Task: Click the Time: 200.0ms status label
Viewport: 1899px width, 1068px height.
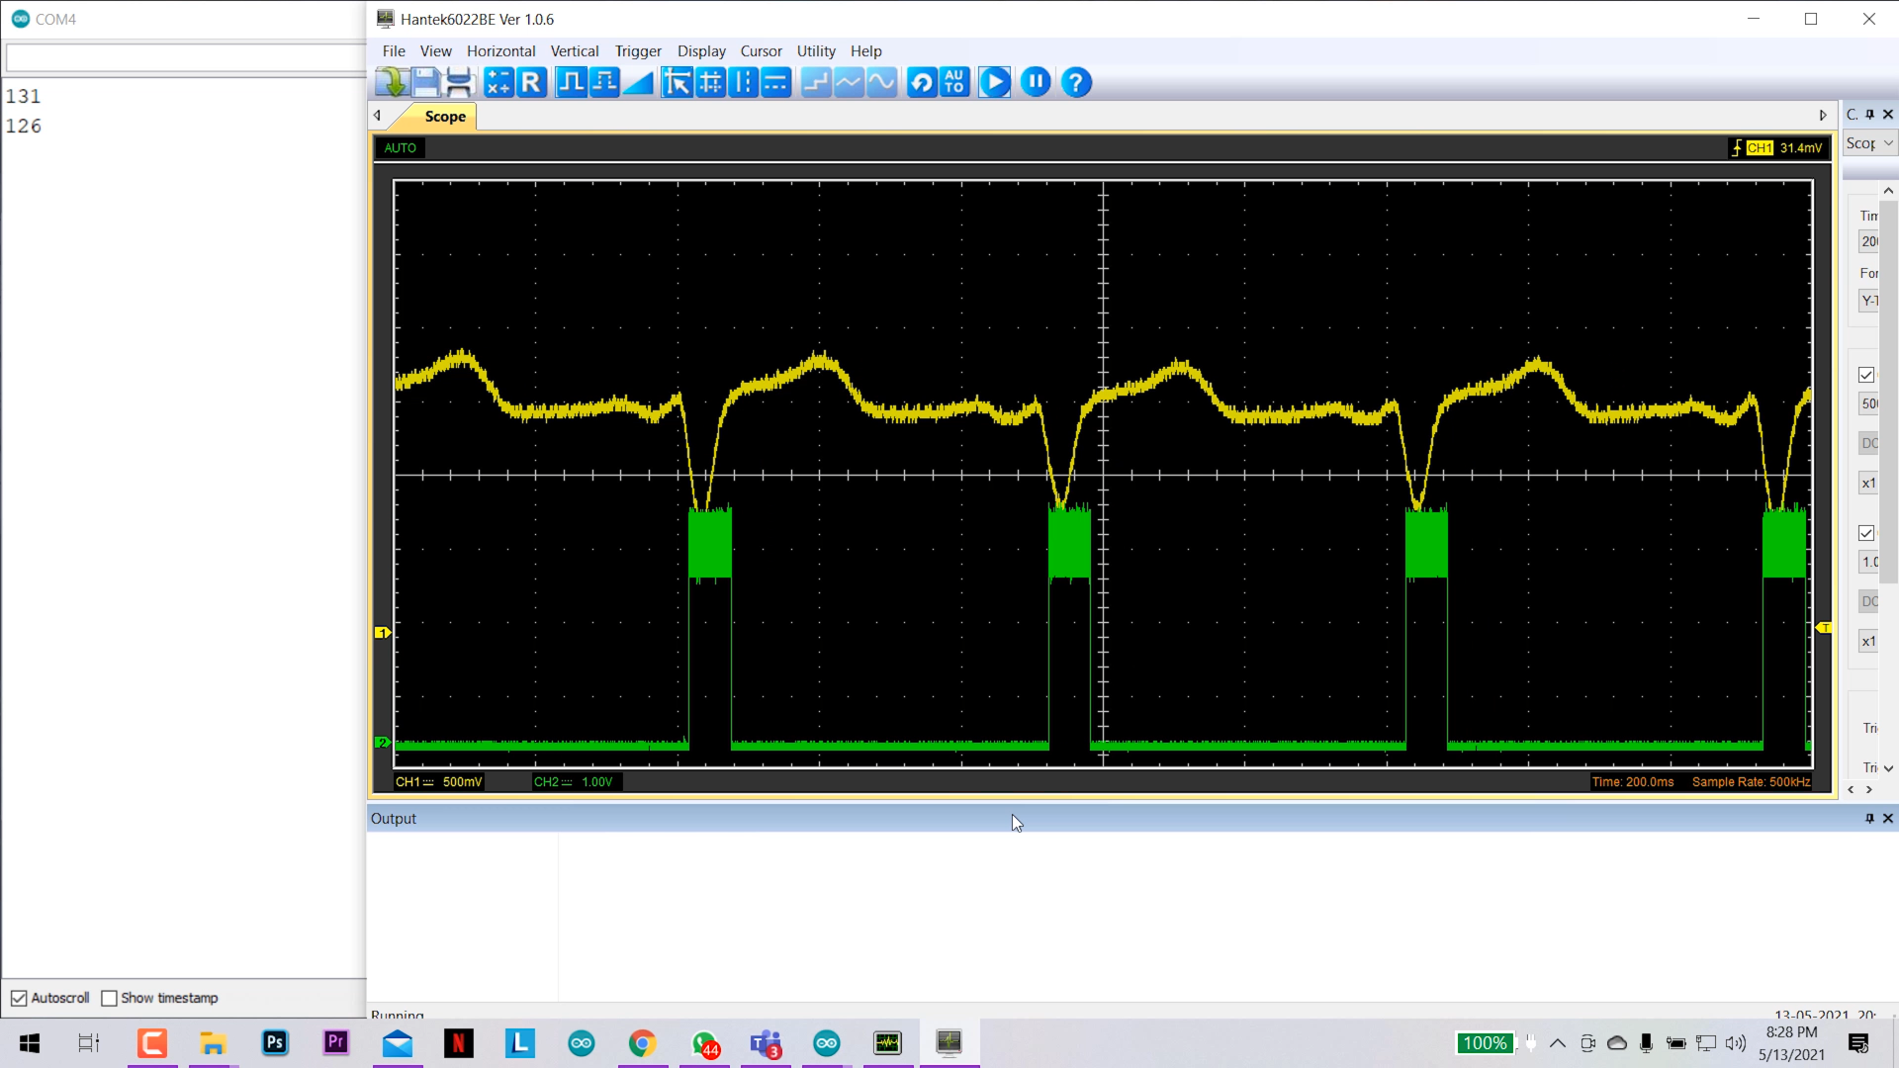Action: click(x=1634, y=781)
